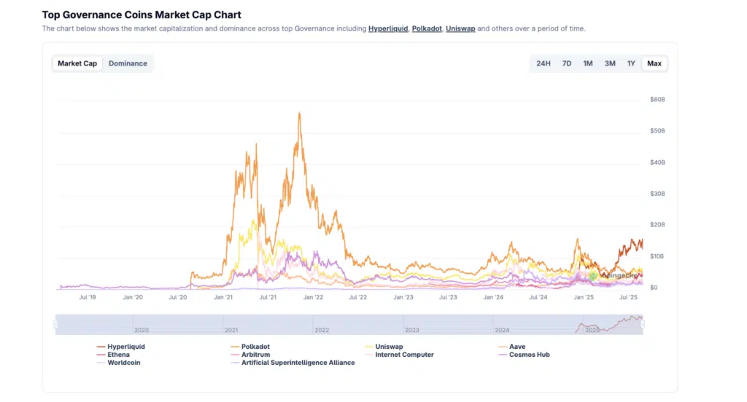The image size is (747, 402).
Task: Choose the 1M time range
Action: [x=588, y=63]
